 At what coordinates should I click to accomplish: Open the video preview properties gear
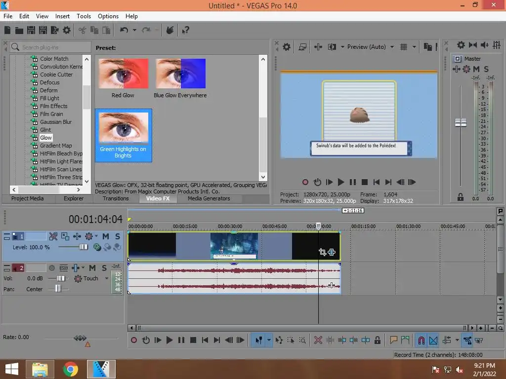tap(287, 47)
